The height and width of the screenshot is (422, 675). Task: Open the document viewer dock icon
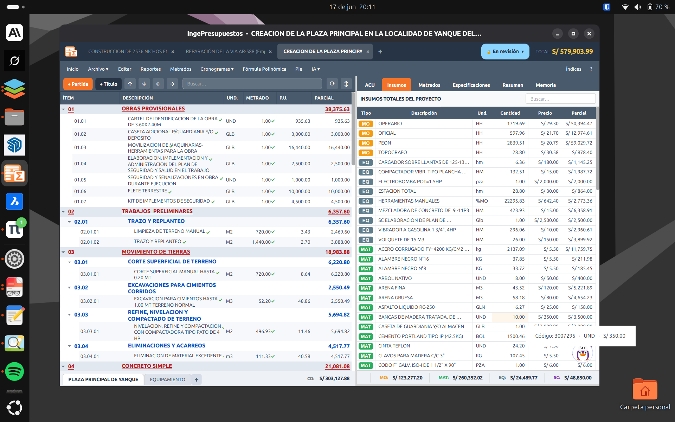tap(14, 287)
